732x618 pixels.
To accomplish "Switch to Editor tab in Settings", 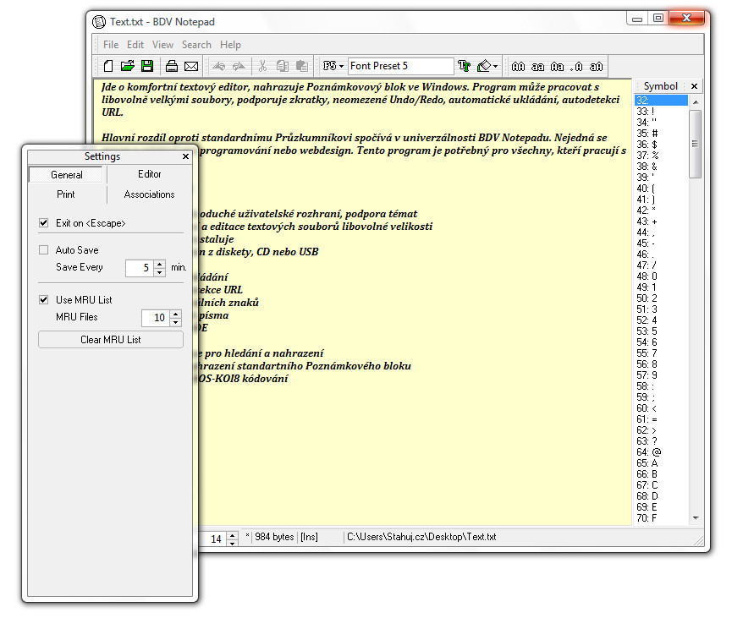I will 150,174.
